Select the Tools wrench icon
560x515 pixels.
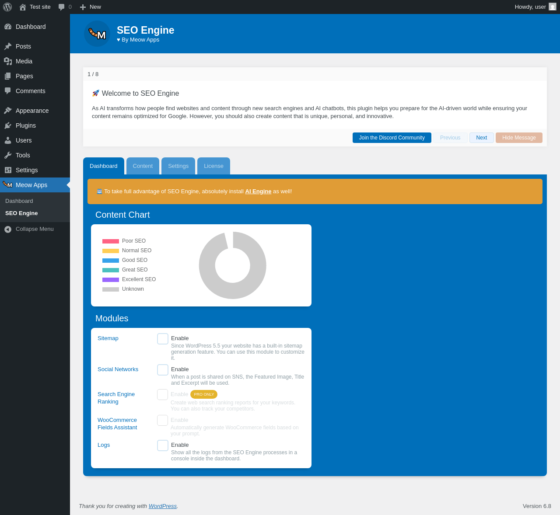click(x=8, y=155)
